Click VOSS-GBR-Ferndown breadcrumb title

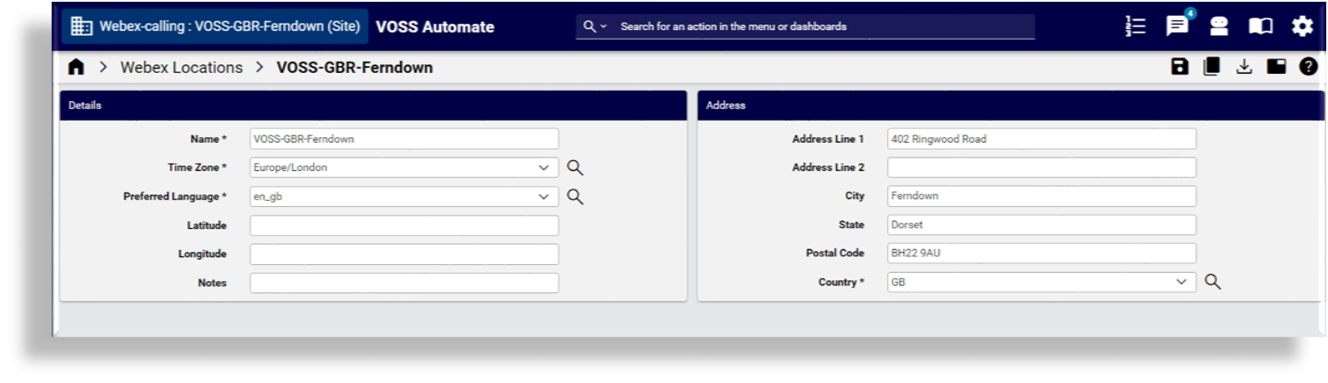(x=354, y=68)
